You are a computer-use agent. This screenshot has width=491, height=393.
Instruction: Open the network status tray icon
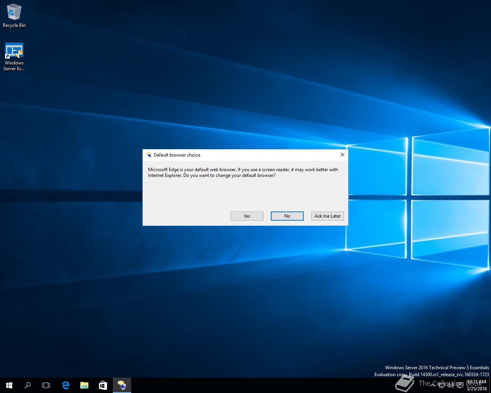pos(442,385)
